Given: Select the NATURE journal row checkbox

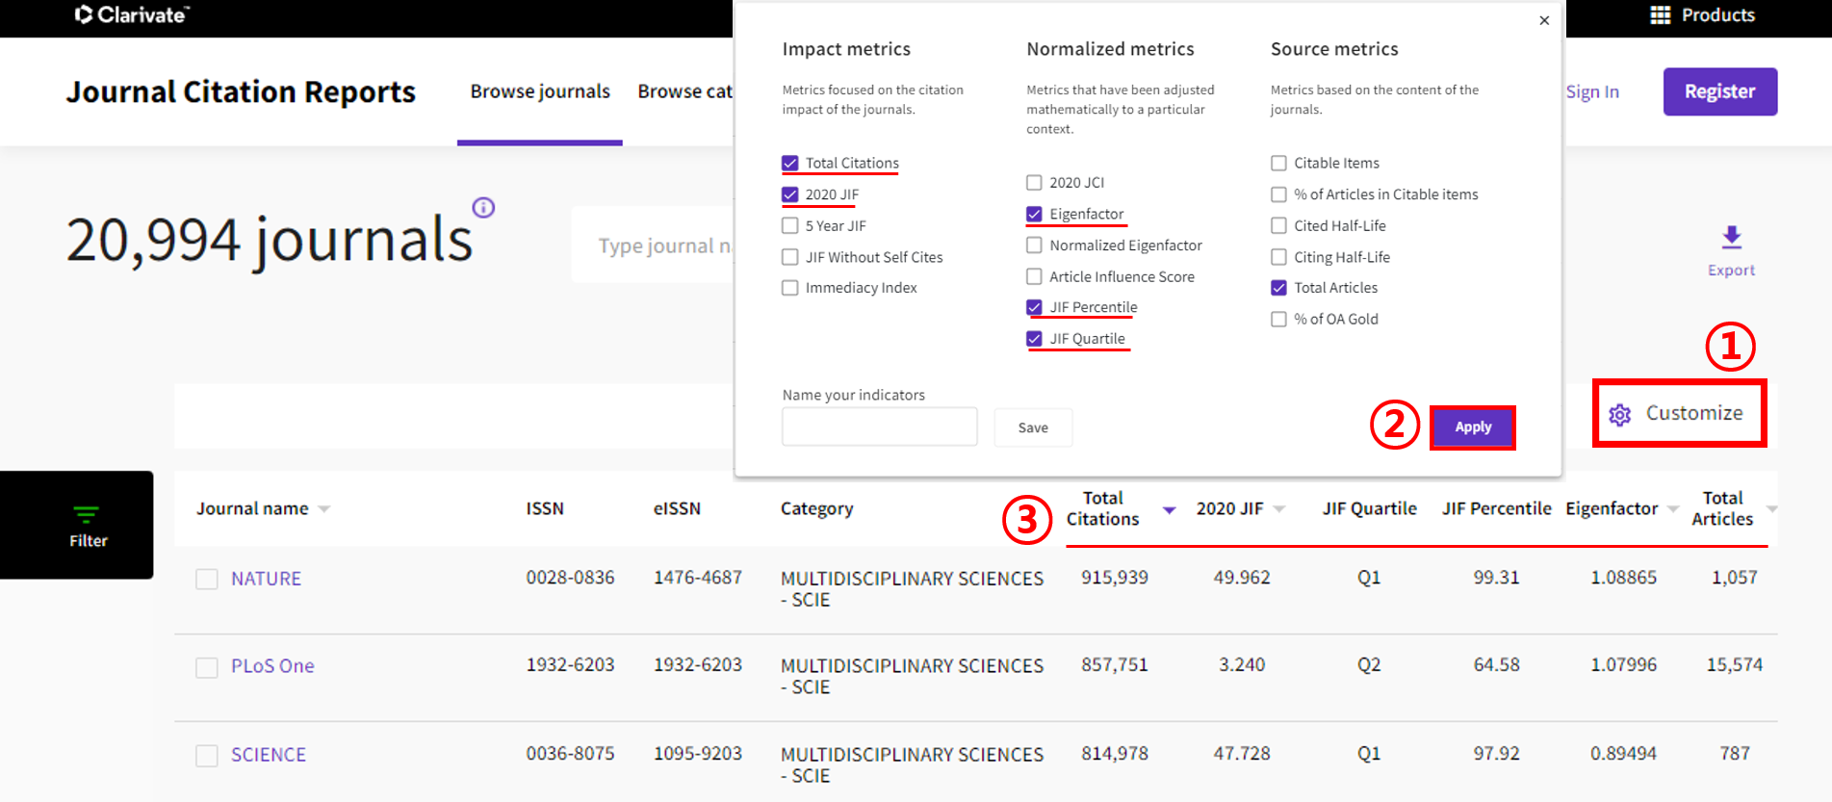Looking at the screenshot, I should pos(207,579).
